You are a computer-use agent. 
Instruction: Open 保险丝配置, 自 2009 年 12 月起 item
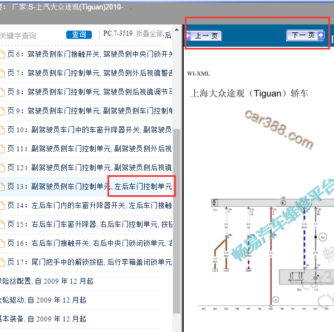(46, 281)
